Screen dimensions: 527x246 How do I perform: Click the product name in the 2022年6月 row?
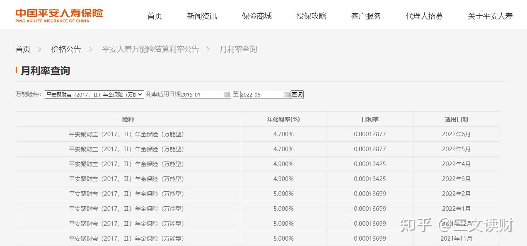pos(126,134)
